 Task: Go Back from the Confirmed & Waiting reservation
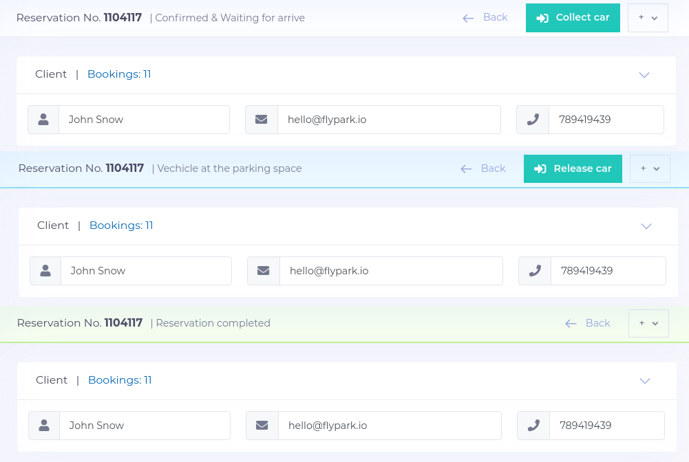coord(485,18)
